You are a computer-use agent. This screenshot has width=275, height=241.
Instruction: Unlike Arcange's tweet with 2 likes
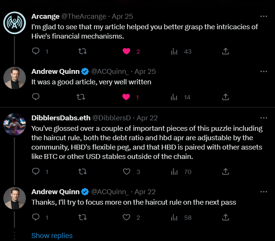[126, 51]
